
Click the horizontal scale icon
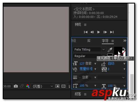(104, 86)
